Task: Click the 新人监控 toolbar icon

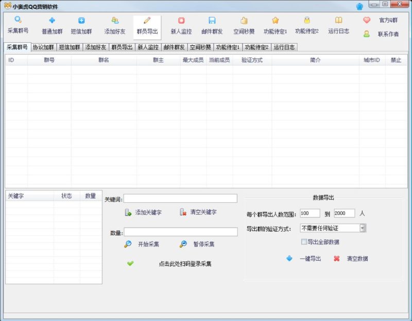Action: point(181,21)
